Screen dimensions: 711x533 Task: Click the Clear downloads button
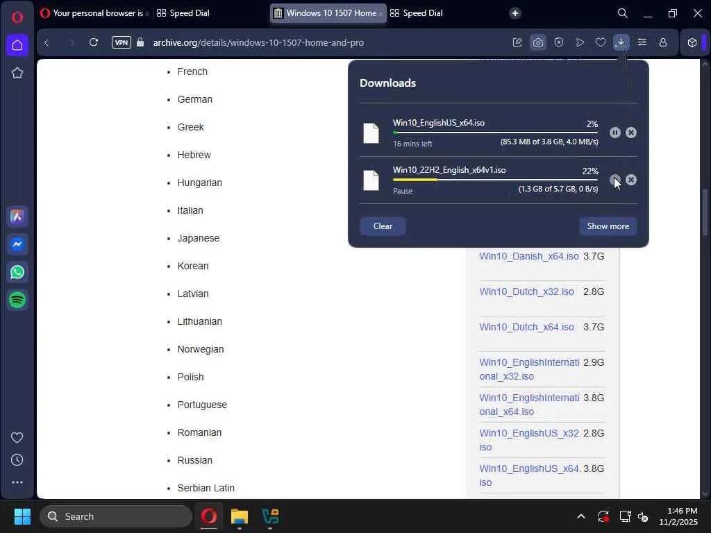pos(383,226)
